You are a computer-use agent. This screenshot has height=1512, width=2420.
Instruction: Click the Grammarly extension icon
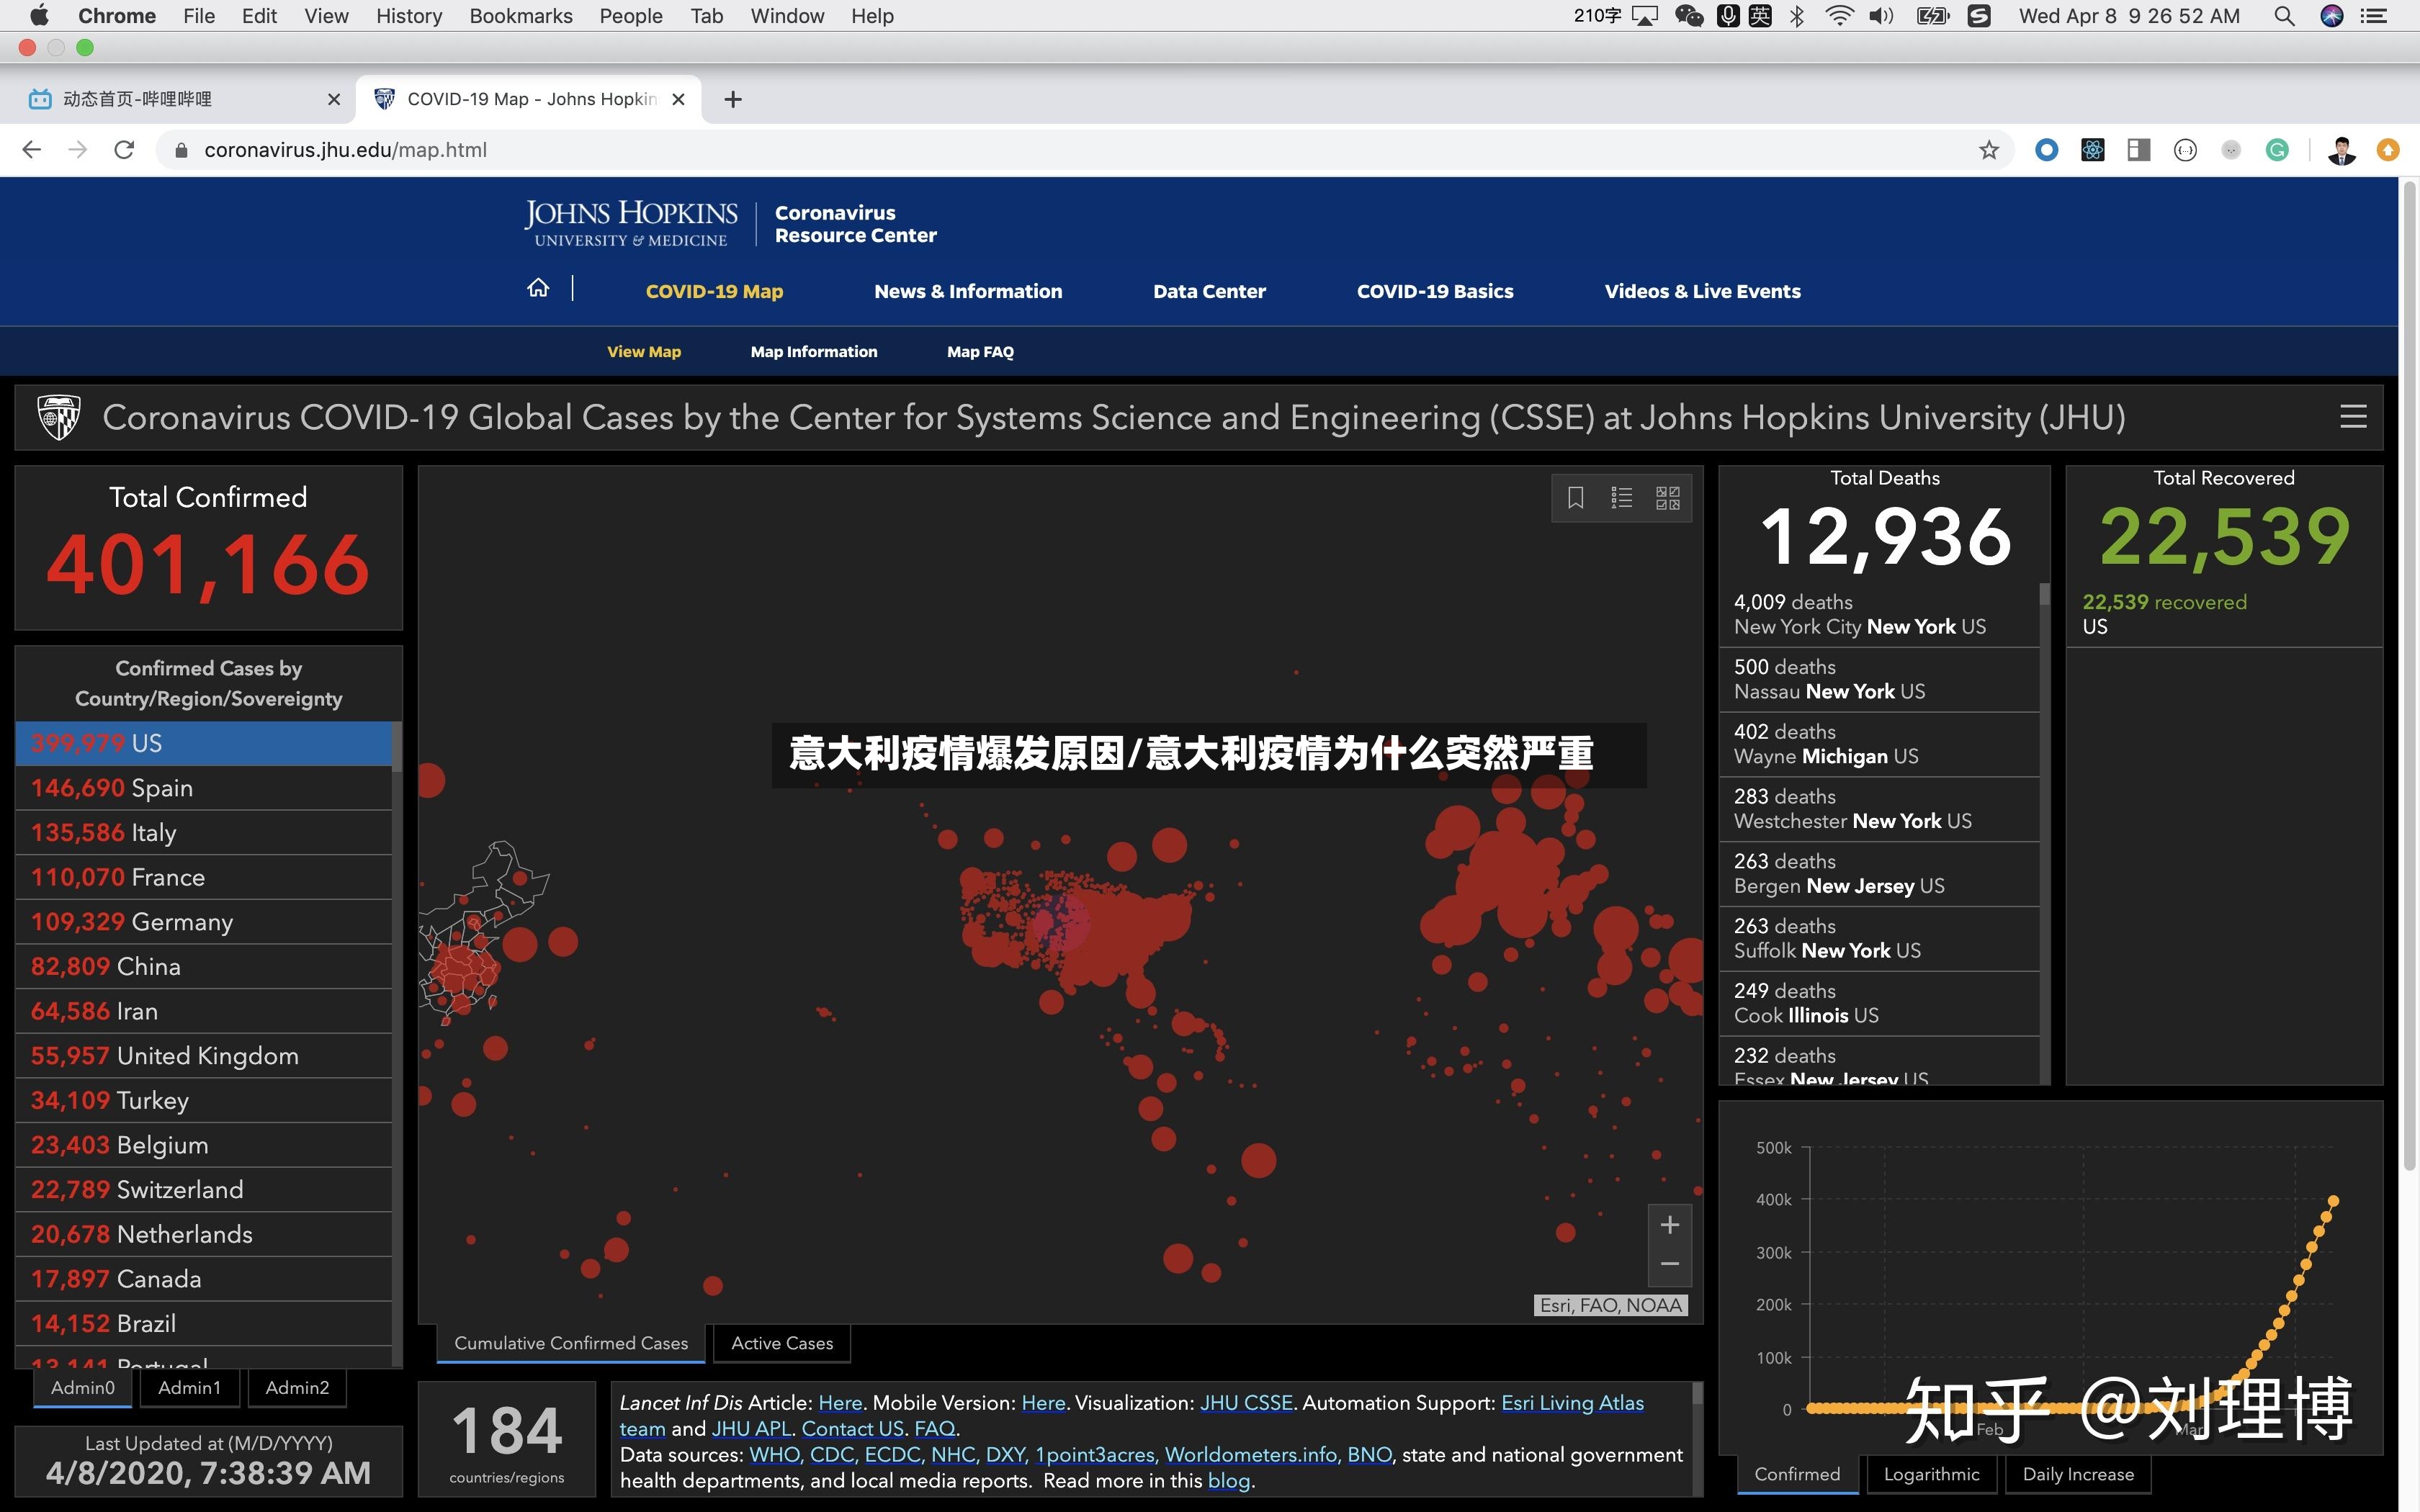click(2277, 150)
